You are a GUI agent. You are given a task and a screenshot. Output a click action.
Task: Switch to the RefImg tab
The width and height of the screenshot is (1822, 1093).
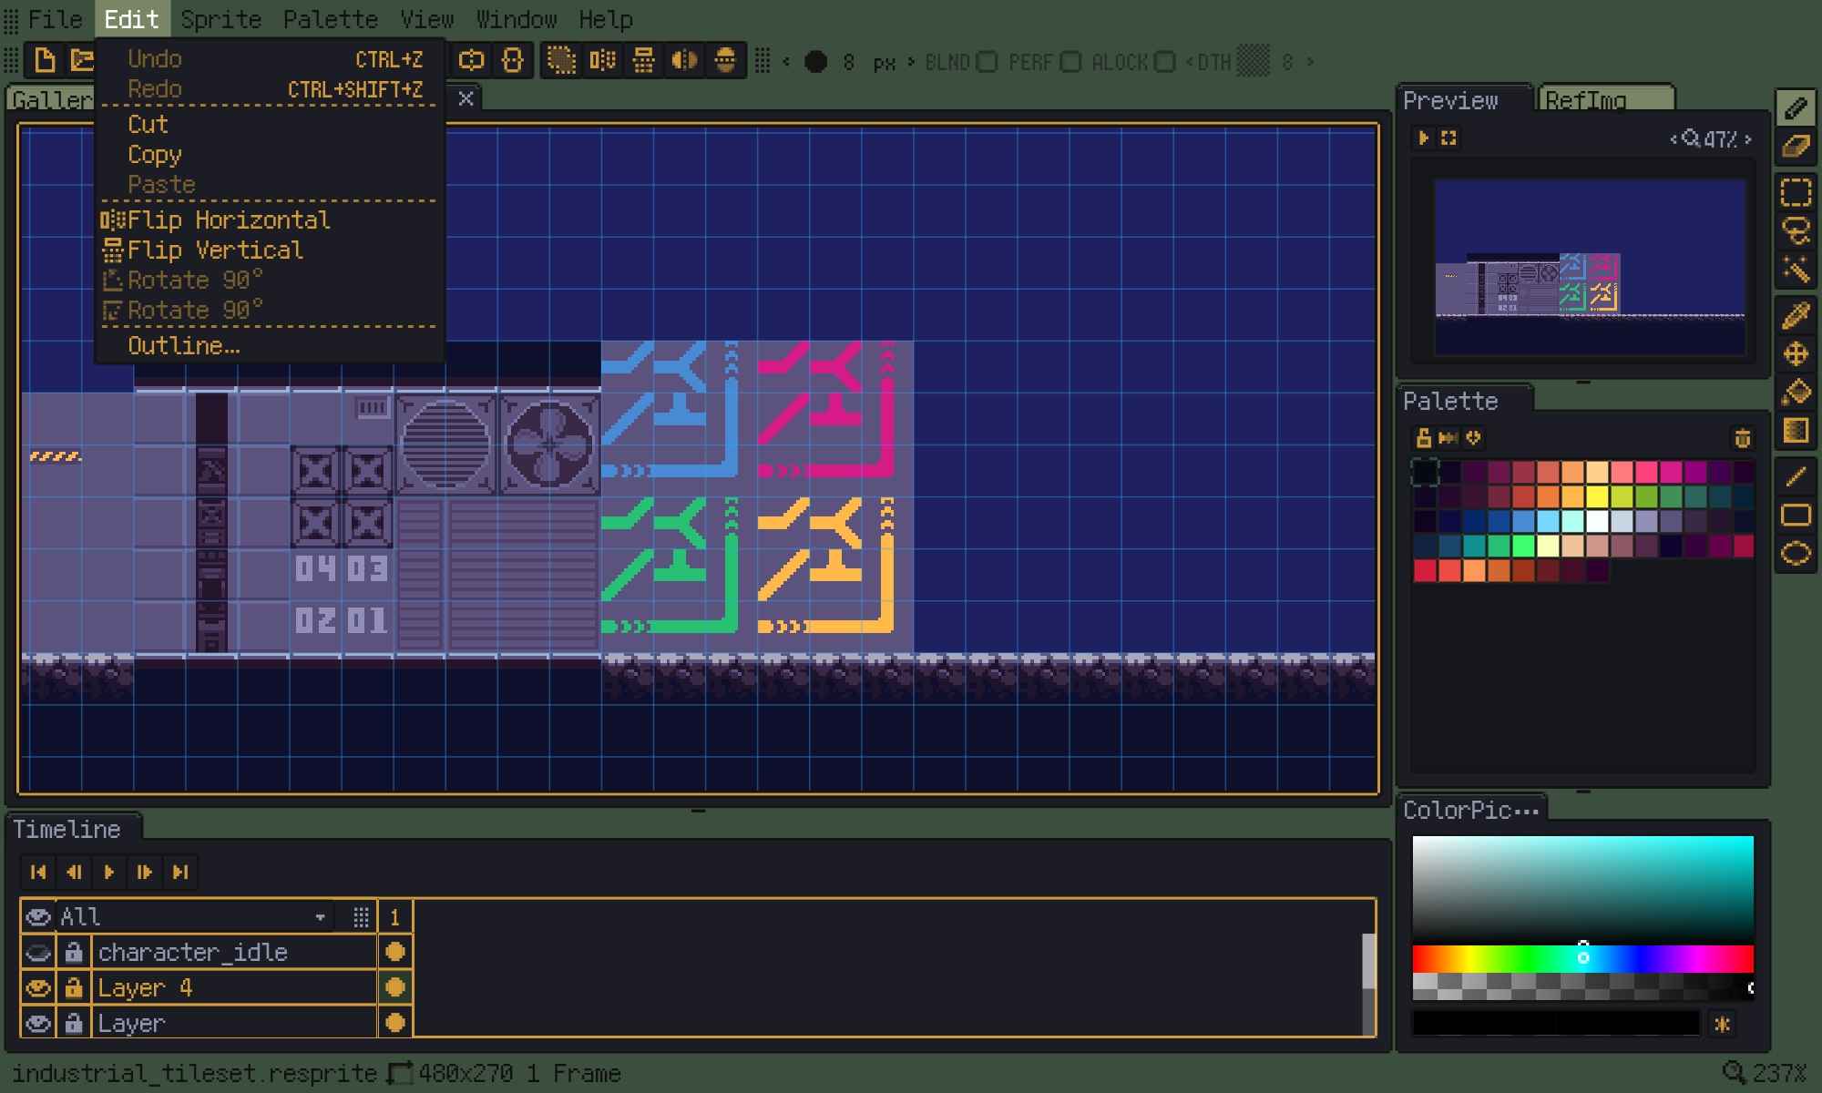click(x=1603, y=100)
